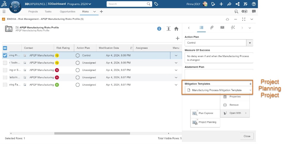Open the attachments paperclip tab in side panel
Screen dimensions: 285x144
pyautogui.click(x=212, y=27)
